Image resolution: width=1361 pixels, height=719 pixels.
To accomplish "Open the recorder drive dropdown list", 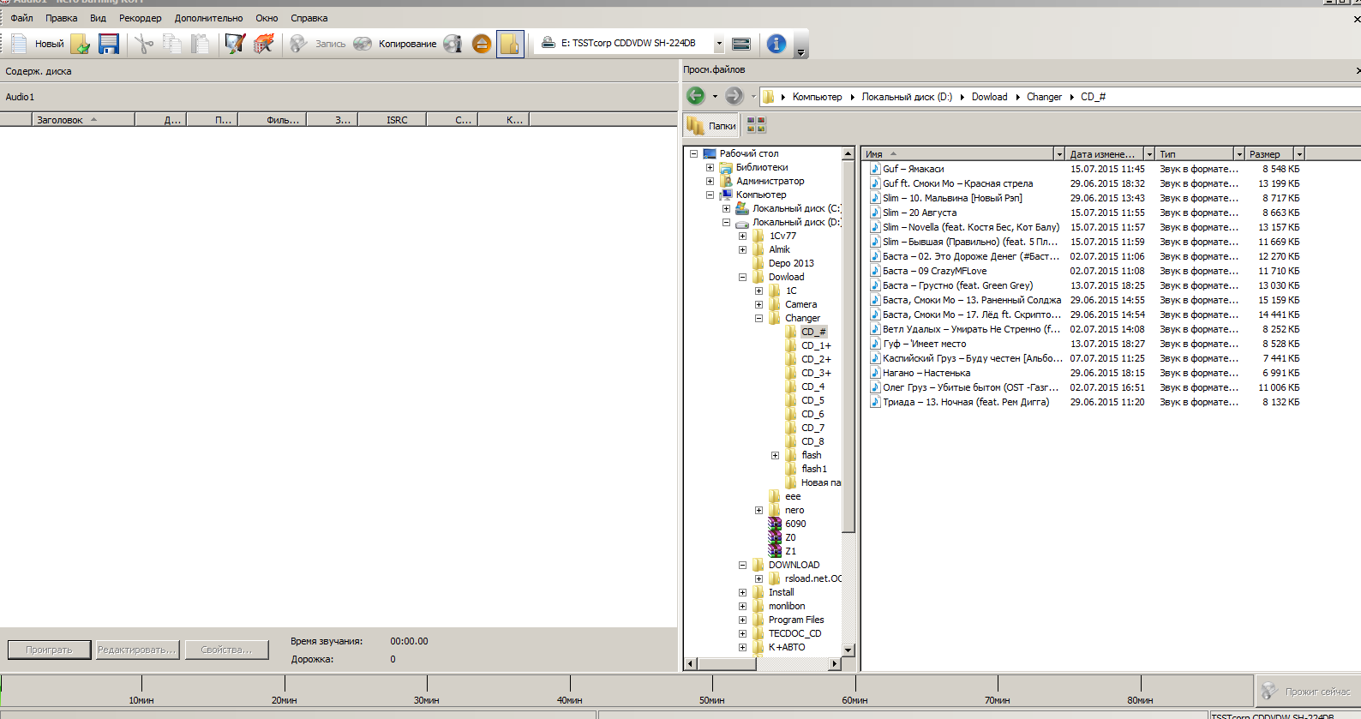I will (x=719, y=44).
